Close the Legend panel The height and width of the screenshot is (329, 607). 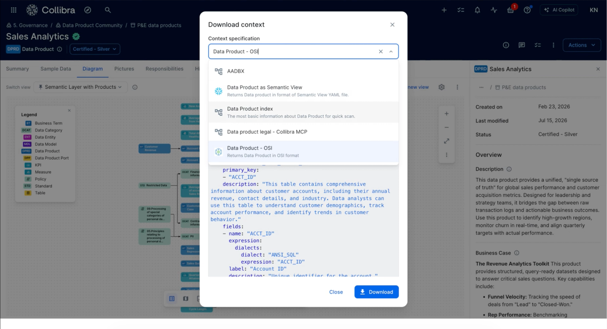click(69, 110)
